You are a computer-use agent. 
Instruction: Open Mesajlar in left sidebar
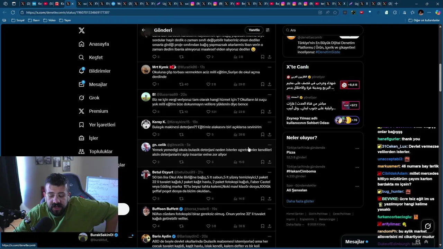(x=93, y=84)
